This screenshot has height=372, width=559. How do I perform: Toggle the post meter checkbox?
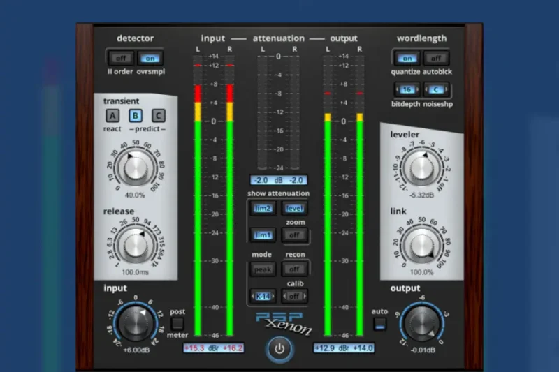(x=177, y=324)
